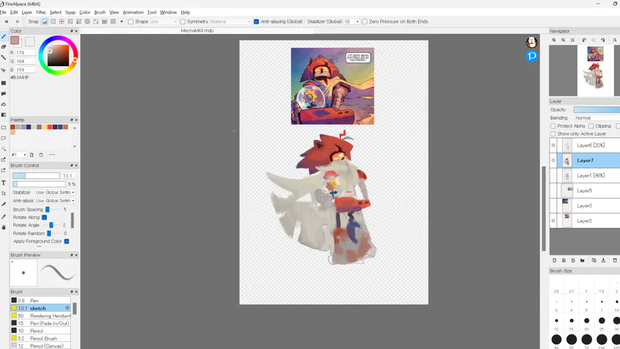
Task: Disable Anti-aliasing (Global) checkbox
Action: coord(256,22)
